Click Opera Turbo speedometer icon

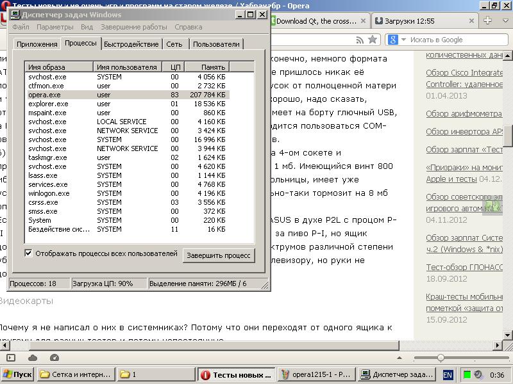(55, 358)
